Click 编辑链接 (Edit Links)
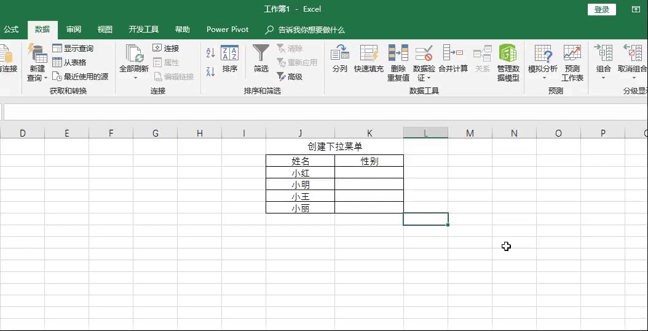648x331 pixels. click(x=173, y=76)
